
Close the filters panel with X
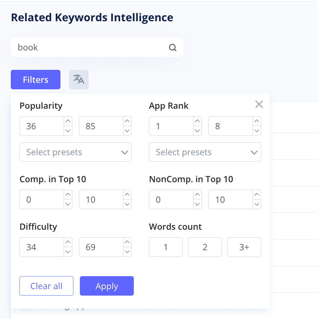coord(259,104)
